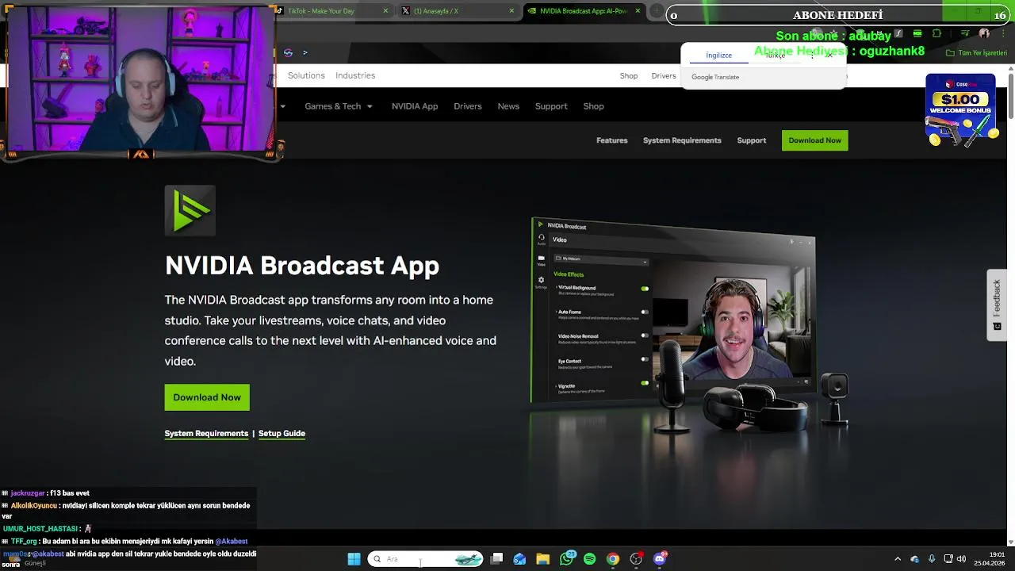The height and width of the screenshot is (571, 1015).
Task: Open the Chrome extensions puzzle icon
Action: coord(936,33)
